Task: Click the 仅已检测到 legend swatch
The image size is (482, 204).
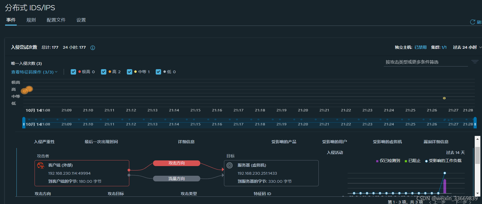Action: (x=377, y=161)
